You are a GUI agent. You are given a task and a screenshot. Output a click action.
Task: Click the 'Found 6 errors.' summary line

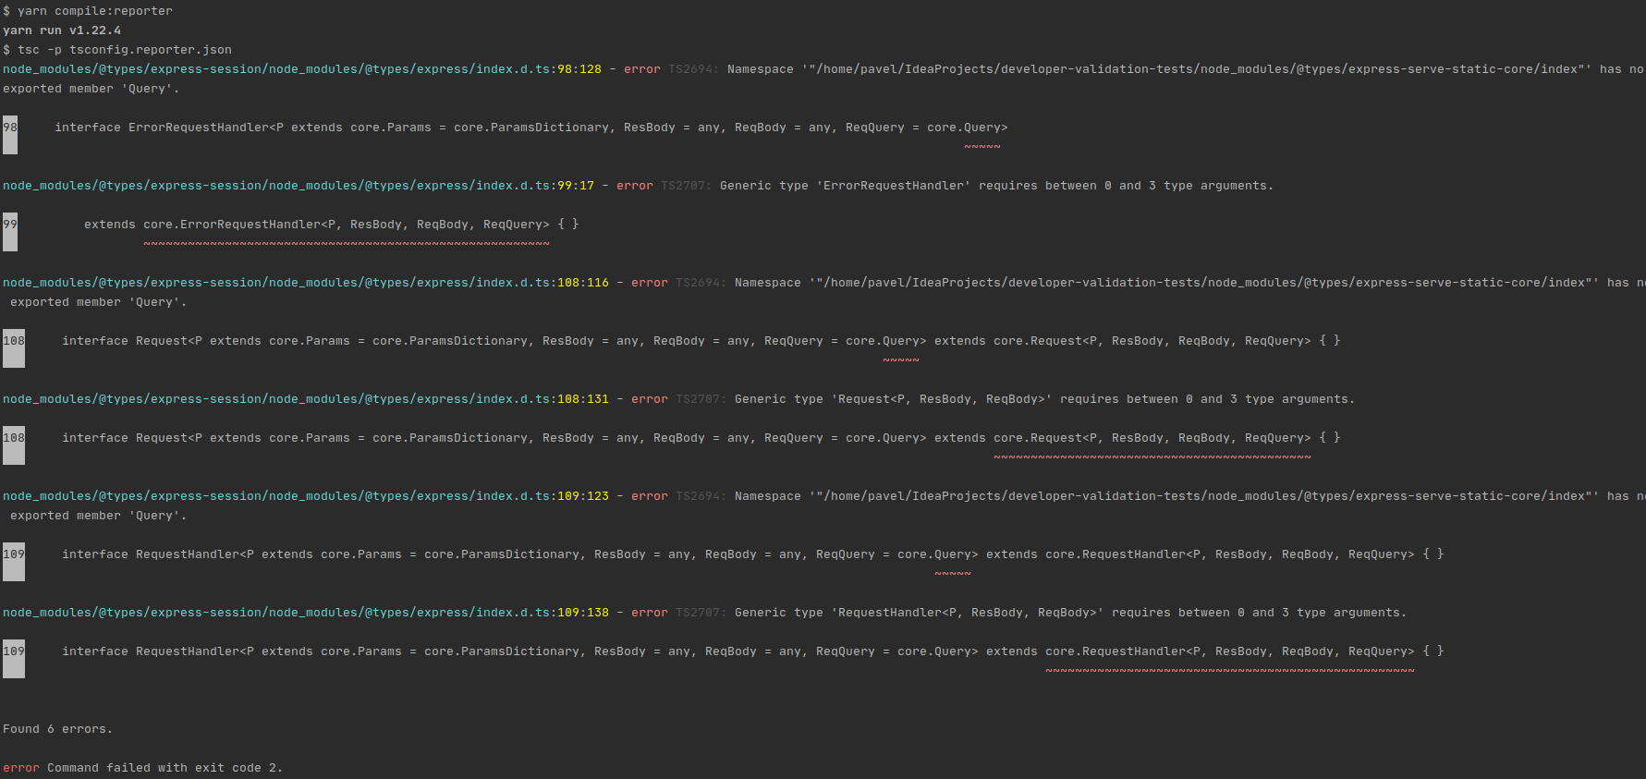click(x=57, y=729)
